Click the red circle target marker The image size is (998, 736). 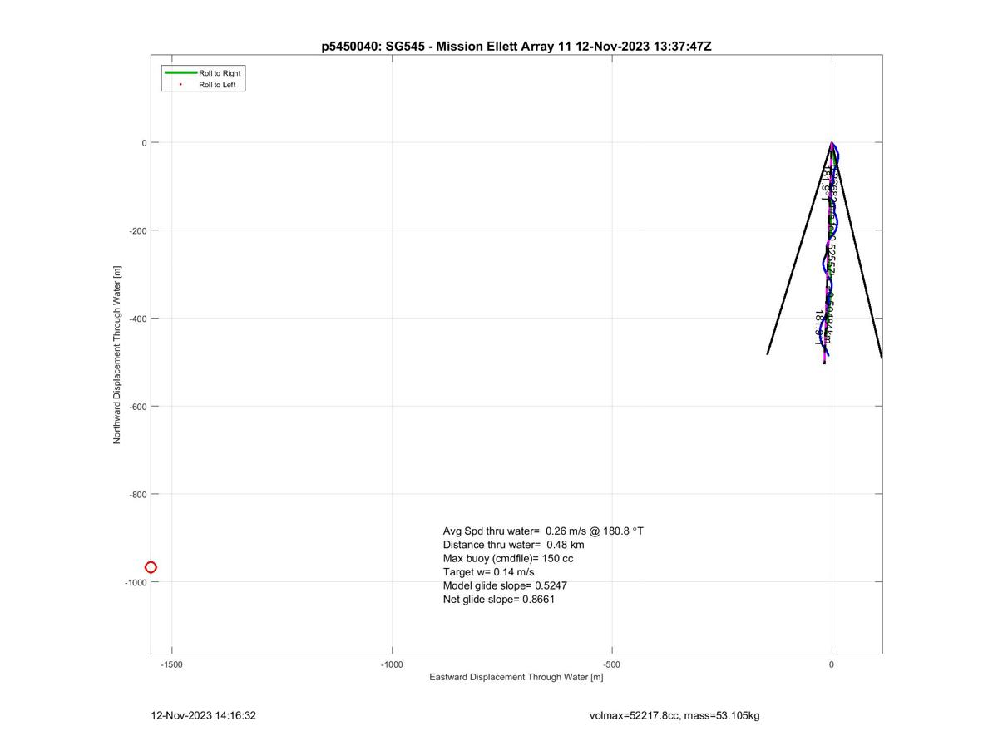(151, 567)
